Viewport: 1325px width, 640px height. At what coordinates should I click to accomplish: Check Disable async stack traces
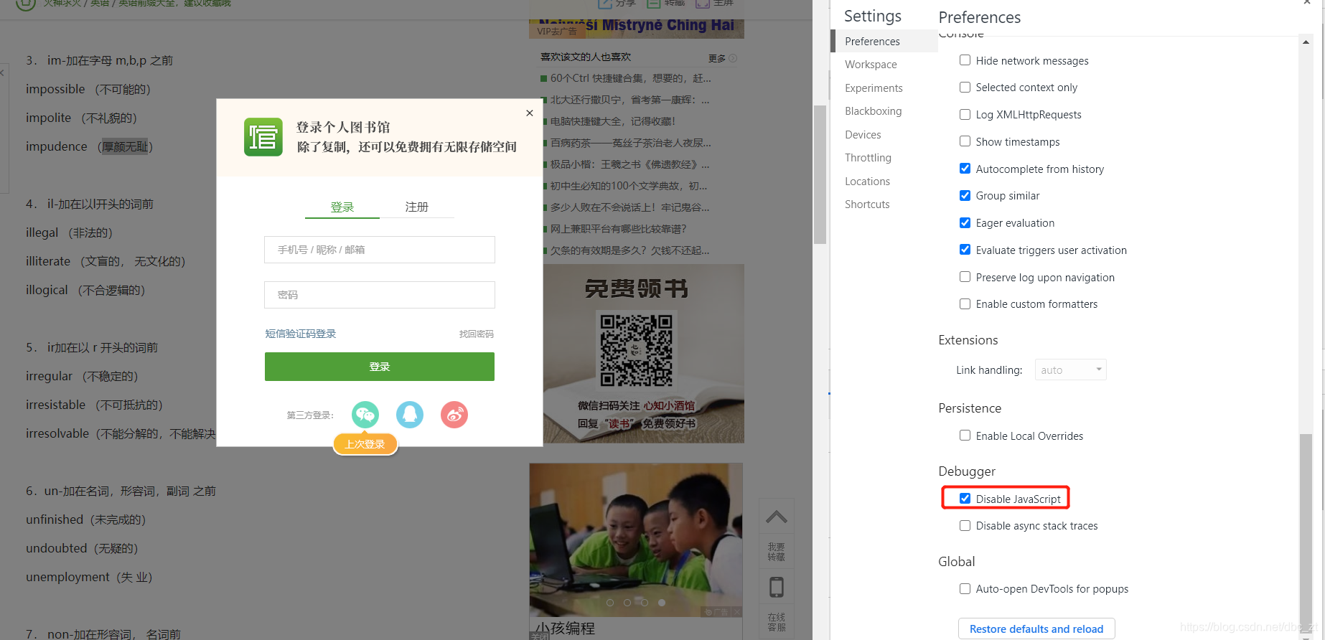(x=965, y=525)
